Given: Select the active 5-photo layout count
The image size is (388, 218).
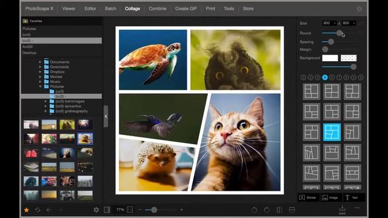Looking at the screenshot, I should point(325,78).
